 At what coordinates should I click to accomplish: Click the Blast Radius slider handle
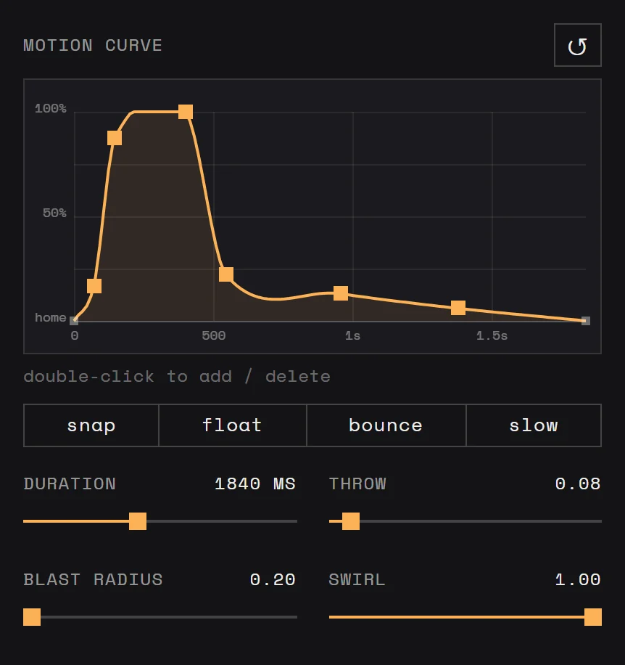pyautogui.click(x=32, y=617)
